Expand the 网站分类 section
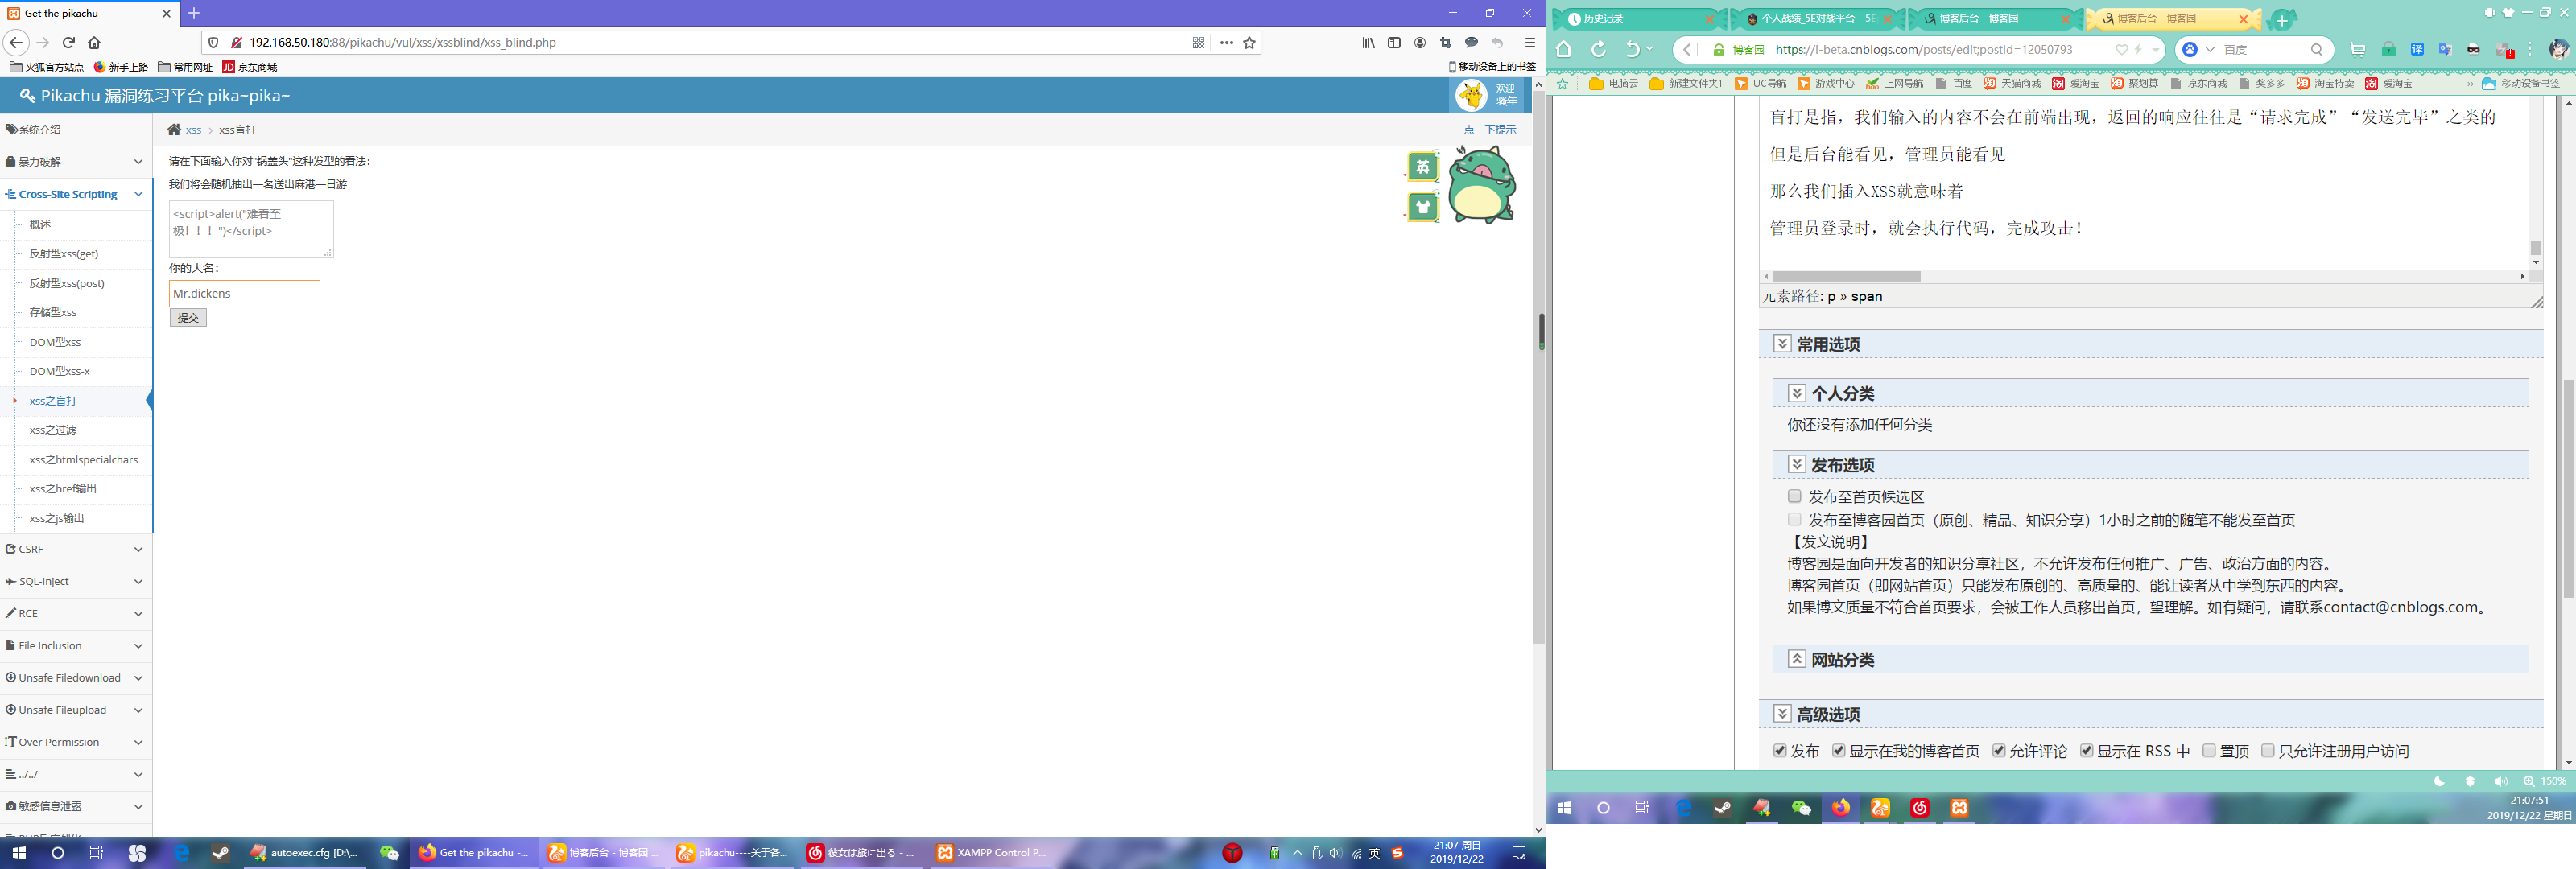The width and height of the screenshot is (2576, 869). pyautogui.click(x=1797, y=659)
